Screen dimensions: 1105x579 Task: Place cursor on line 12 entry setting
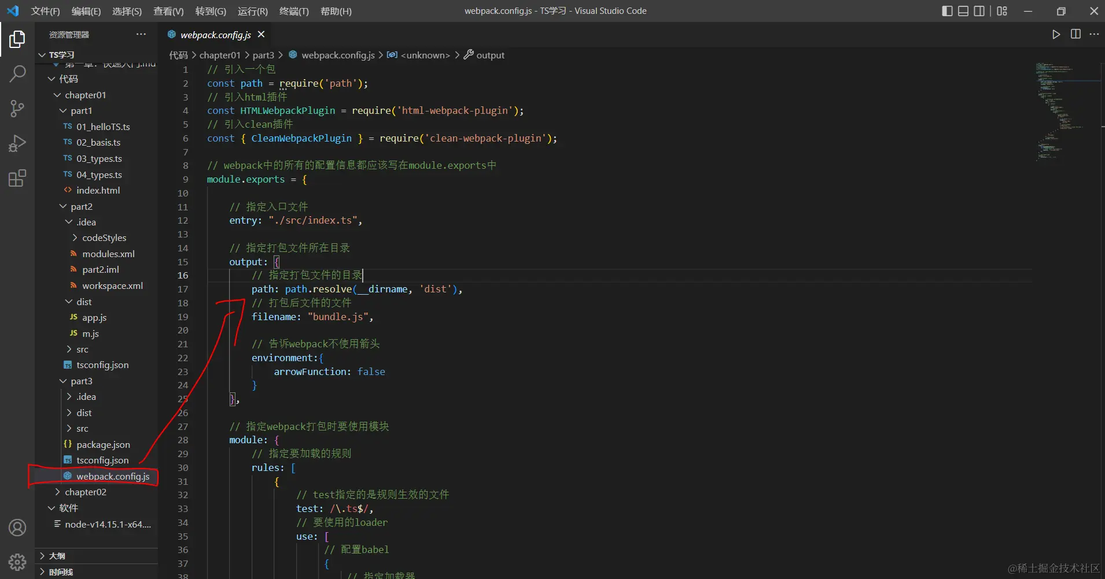296,220
